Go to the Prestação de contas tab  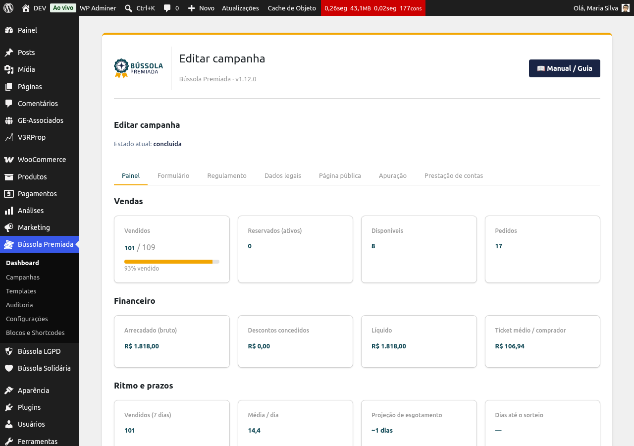[454, 176]
